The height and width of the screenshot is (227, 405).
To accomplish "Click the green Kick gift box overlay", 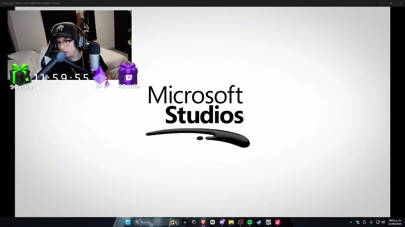I will click(x=20, y=74).
